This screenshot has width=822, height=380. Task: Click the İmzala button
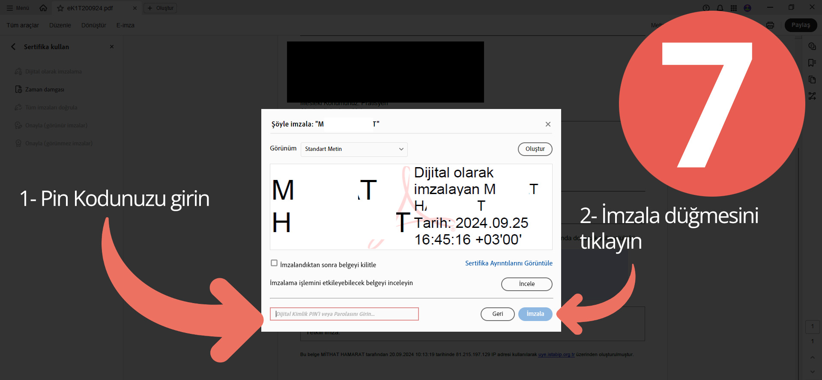point(535,314)
